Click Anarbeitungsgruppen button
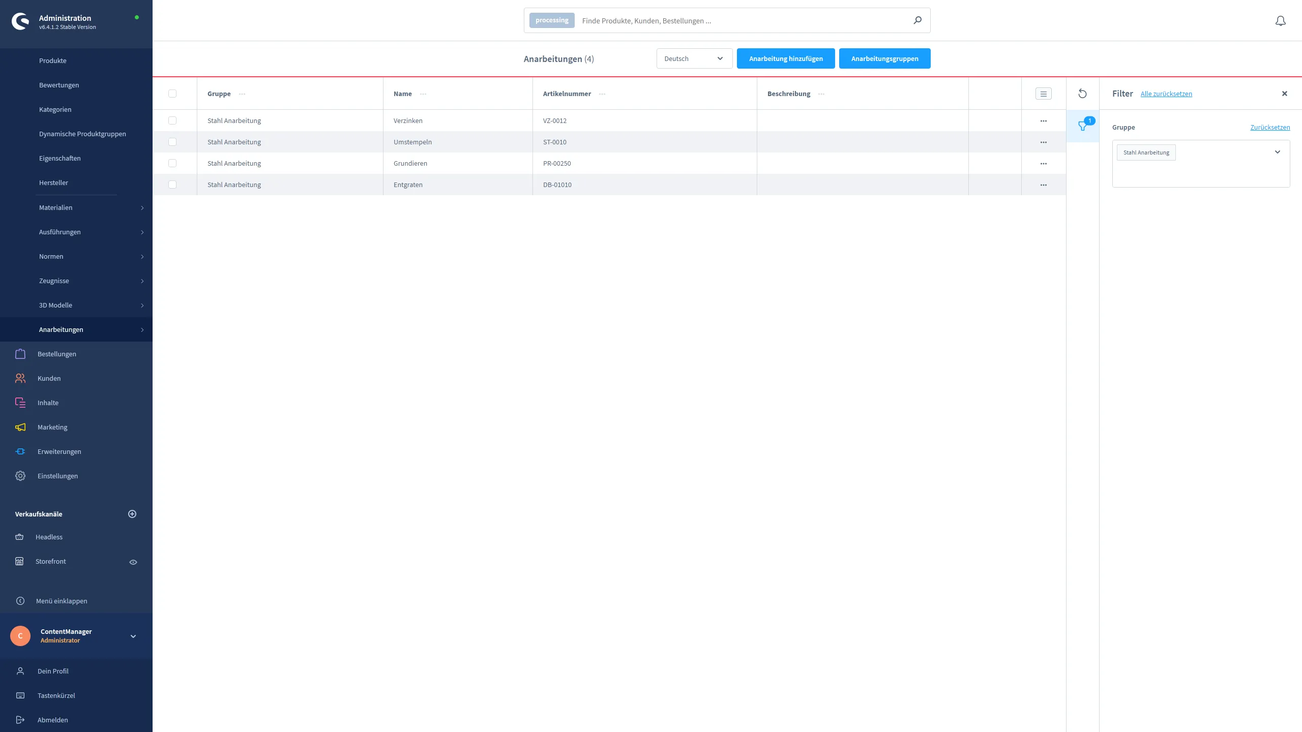 click(885, 58)
